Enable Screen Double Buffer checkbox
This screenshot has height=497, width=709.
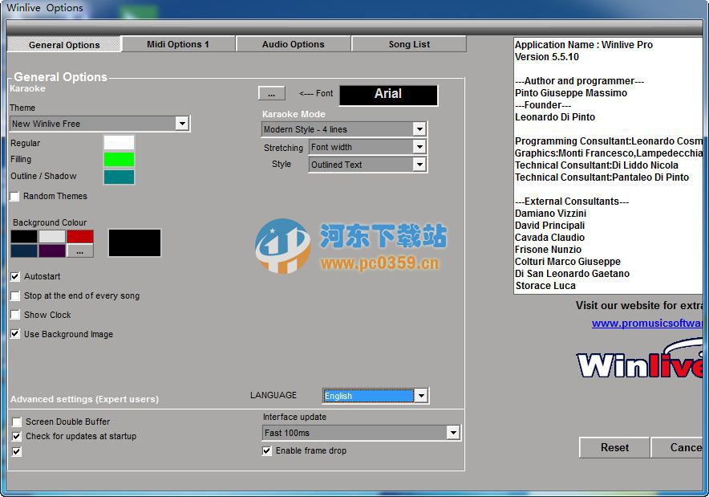pos(16,422)
